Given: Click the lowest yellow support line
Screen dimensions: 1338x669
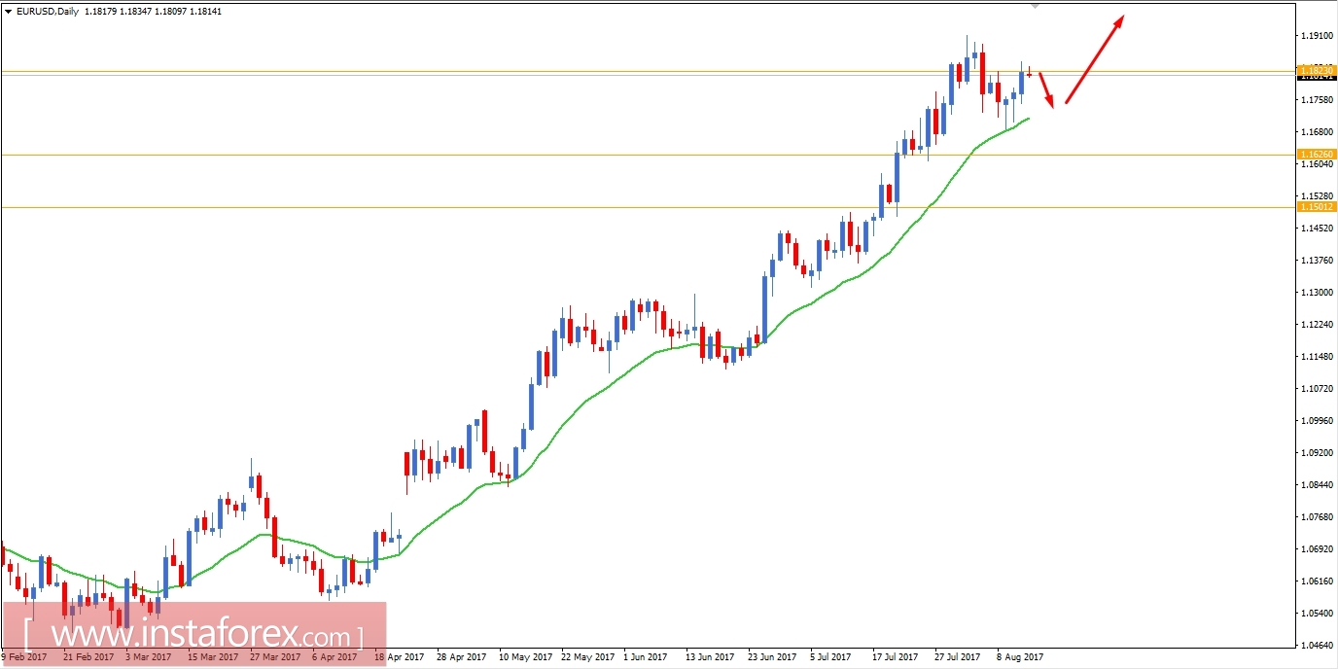Looking at the screenshot, I should pos(486,207).
